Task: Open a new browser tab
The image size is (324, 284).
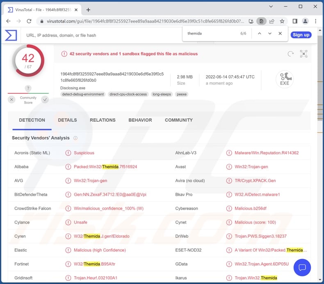Action: click(x=88, y=10)
